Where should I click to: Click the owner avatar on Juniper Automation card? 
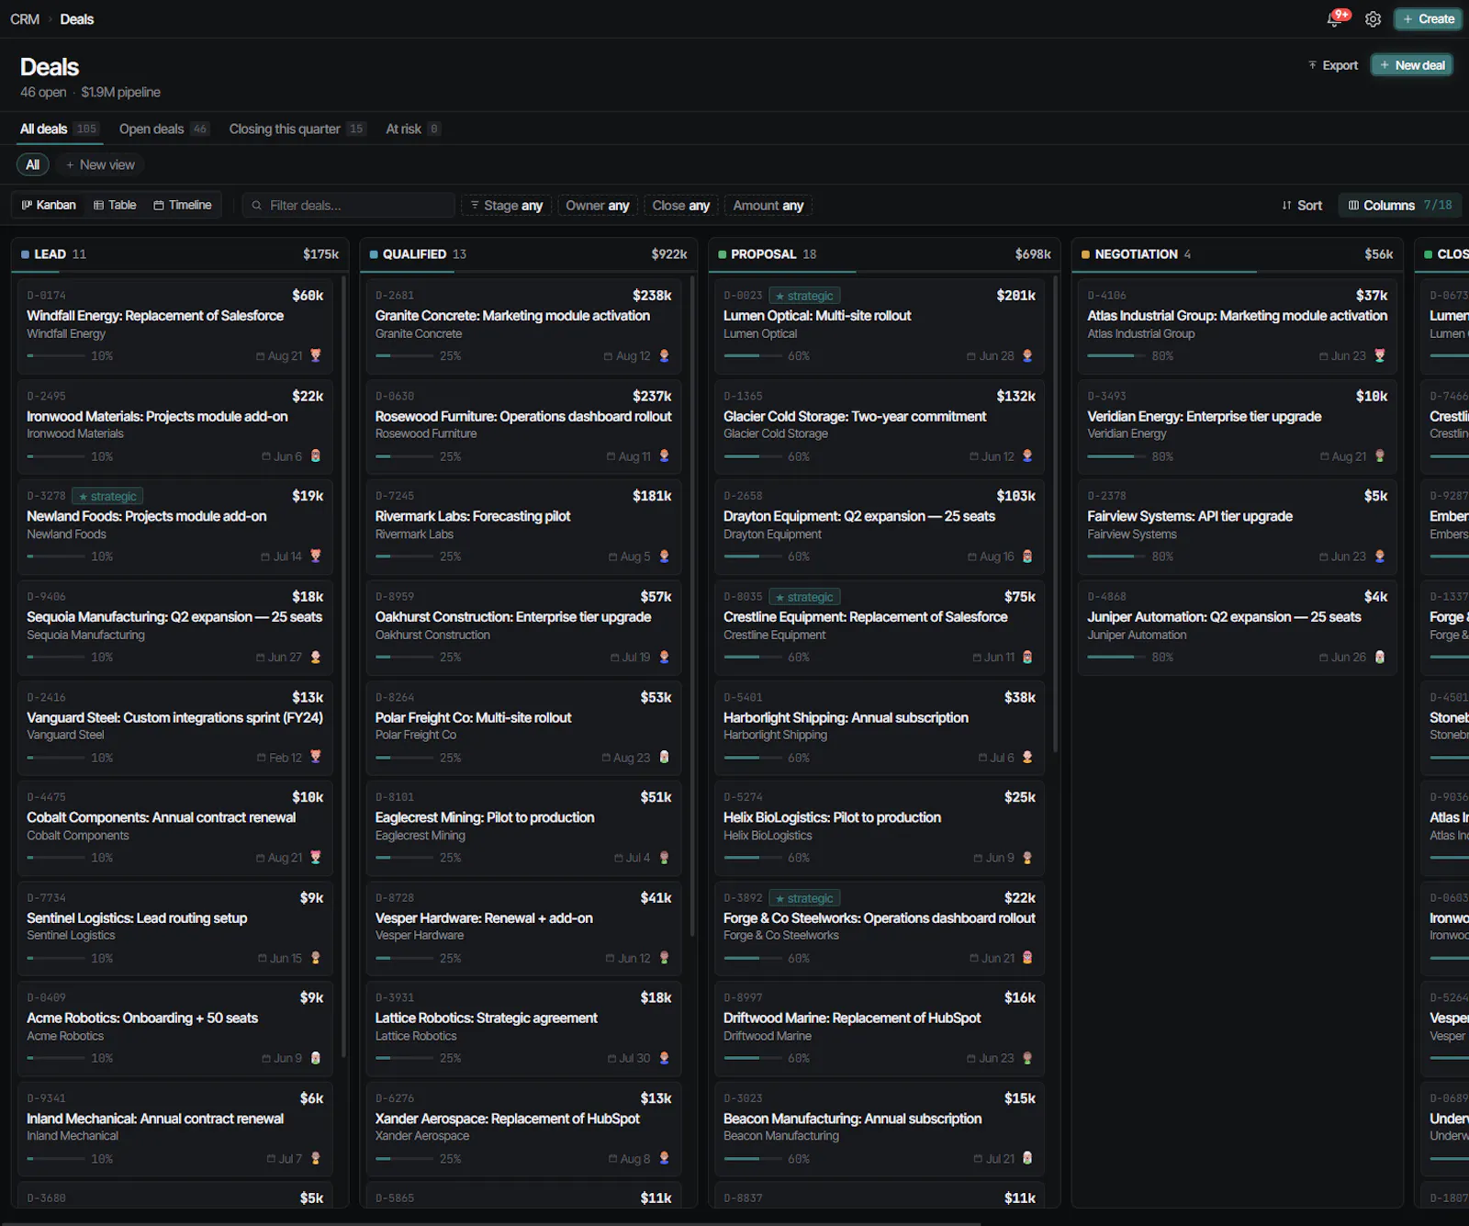[x=1380, y=657]
